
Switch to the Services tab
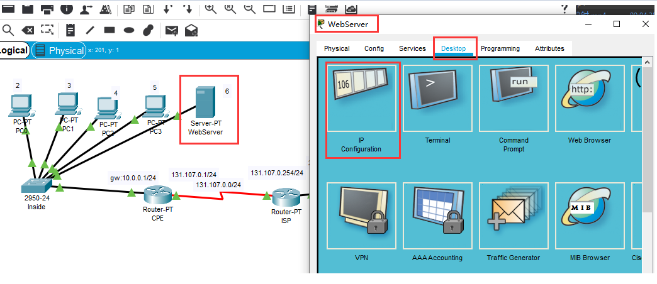click(x=412, y=48)
